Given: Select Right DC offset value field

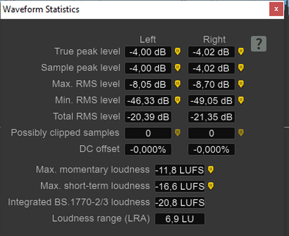Looking at the screenshot, I should pos(211,150).
